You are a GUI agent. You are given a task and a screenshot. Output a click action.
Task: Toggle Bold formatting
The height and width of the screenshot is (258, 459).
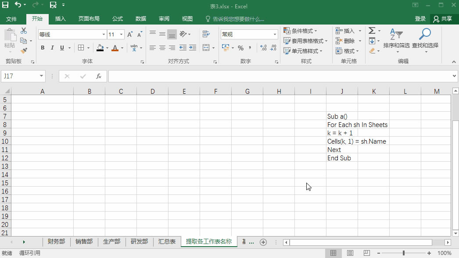click(43, 48)
